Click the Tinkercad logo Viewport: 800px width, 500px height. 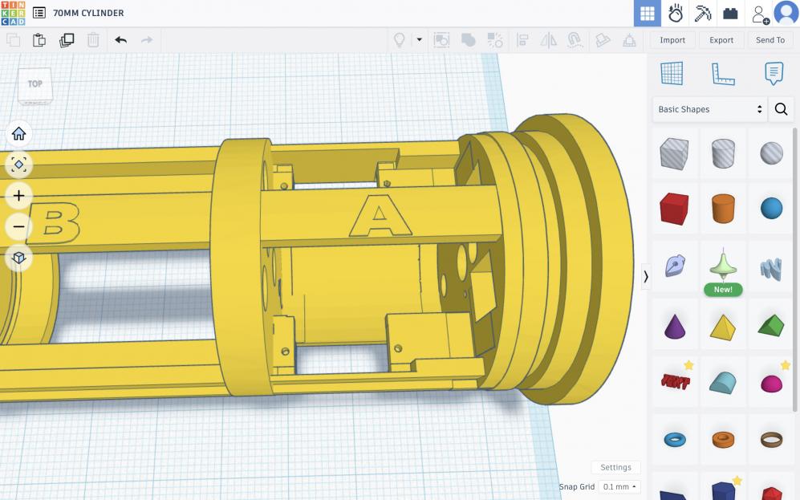tap(14, 13)
